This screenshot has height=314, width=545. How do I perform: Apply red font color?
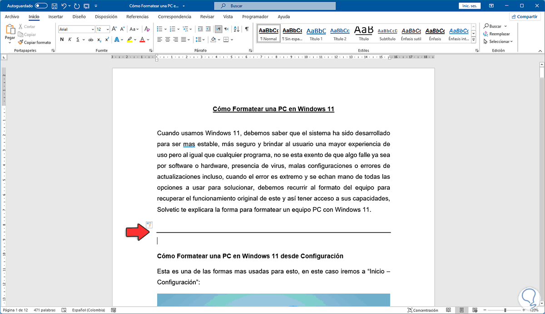(x=142, y=40)
